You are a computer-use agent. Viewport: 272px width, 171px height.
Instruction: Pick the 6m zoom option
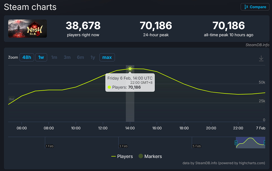[80, 57]
